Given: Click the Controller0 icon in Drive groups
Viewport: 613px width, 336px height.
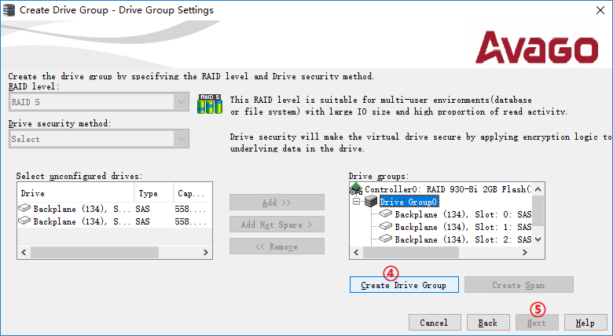Looking at the screenshot, I should [x=356, y=189].
